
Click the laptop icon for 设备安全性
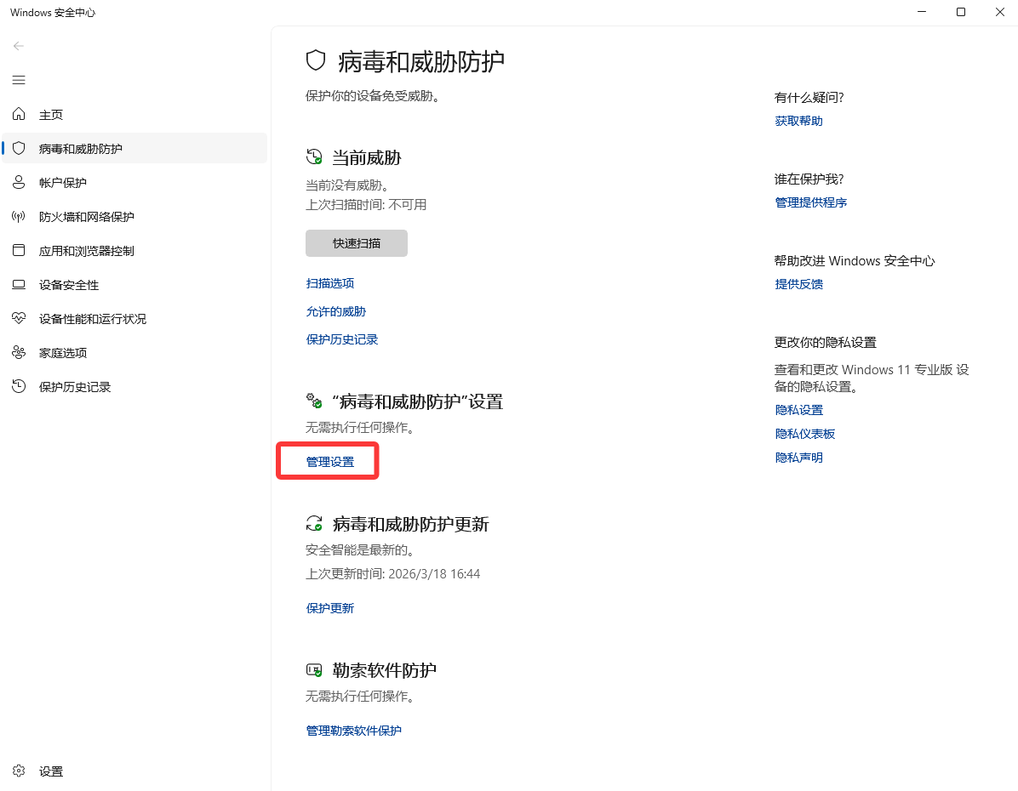pyautogui.click(x=19, y=285)
